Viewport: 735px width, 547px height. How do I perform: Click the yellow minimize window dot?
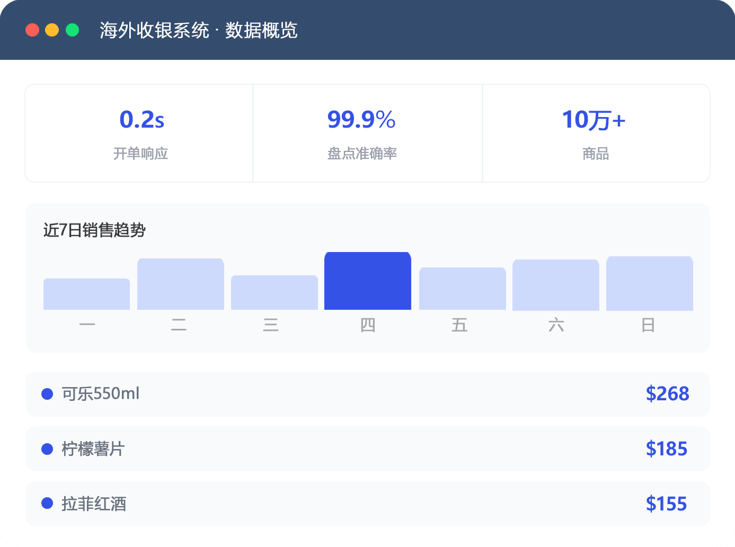click(x=52, y=30)
